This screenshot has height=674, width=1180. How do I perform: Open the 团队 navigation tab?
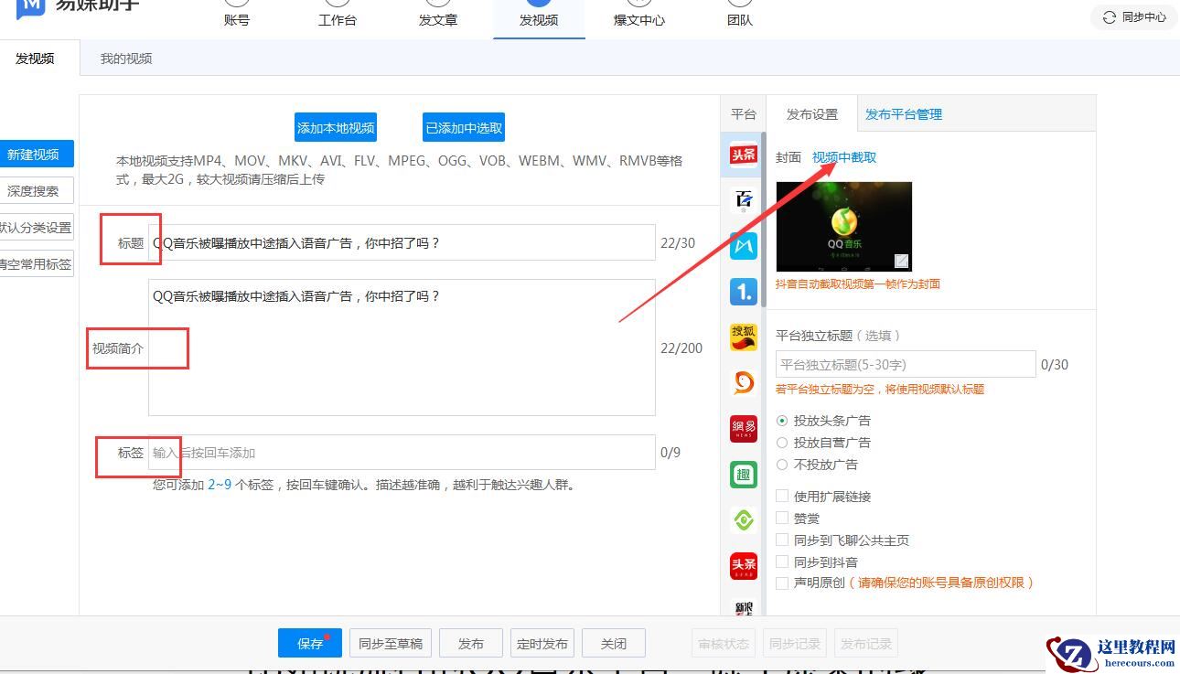coord(740,19)
